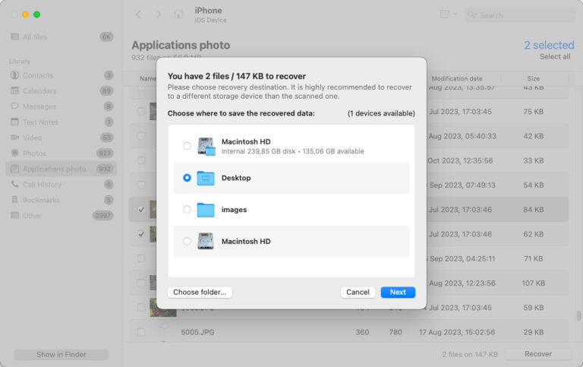Open Messages category in sidebar
Screen dimensions: 583x367
(61, 106)
